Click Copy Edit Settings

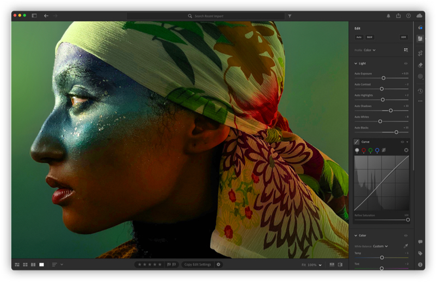[x=198, y=265]
